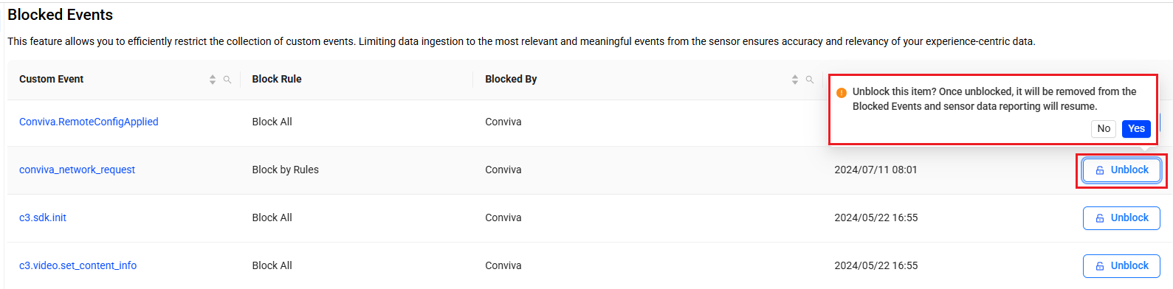Cancel unblocking with No
The width and height of the screenshot is (1173, 289).
coord(1104,128)
